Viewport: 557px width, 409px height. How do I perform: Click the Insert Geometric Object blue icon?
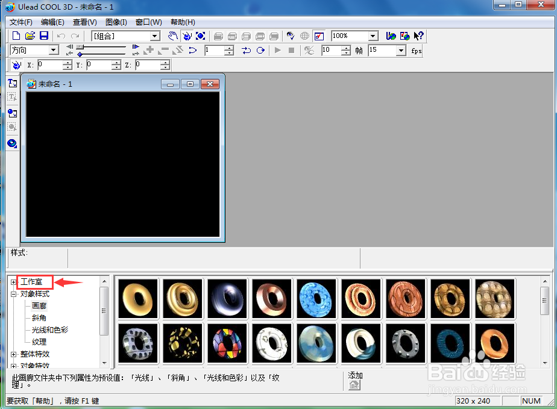[13, 143]
